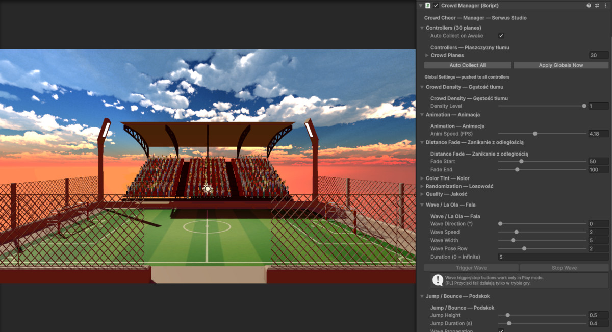Click the Density Level slider handle

pyautogui.click(x=584, y=106)
